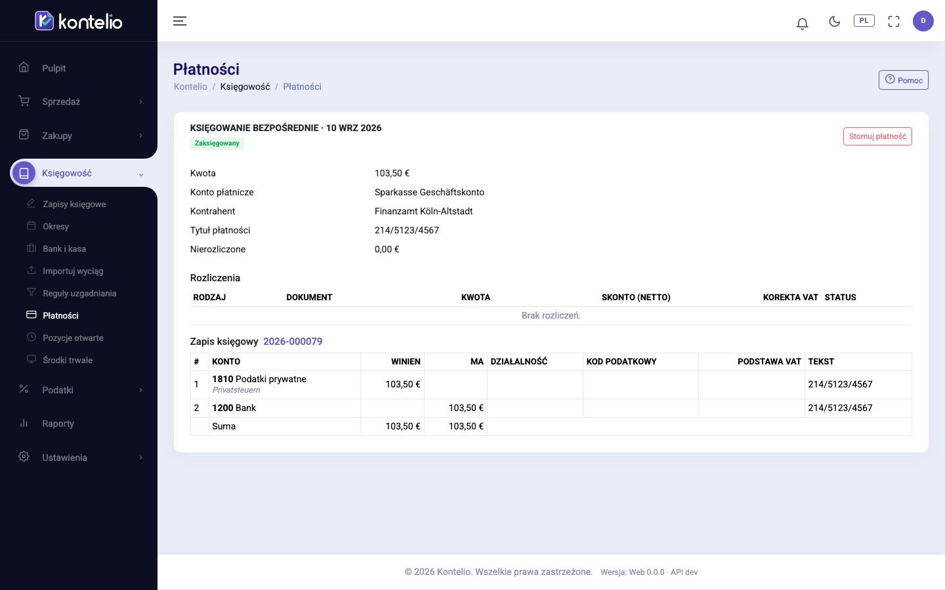
Task: Toggle dark mode moon icon
Action: click(834, 21)
